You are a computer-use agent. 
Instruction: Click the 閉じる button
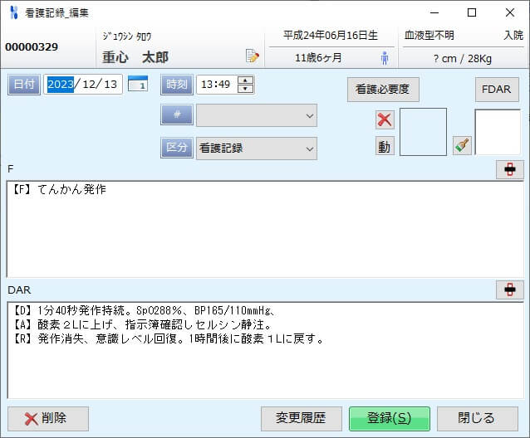point(478,419)
